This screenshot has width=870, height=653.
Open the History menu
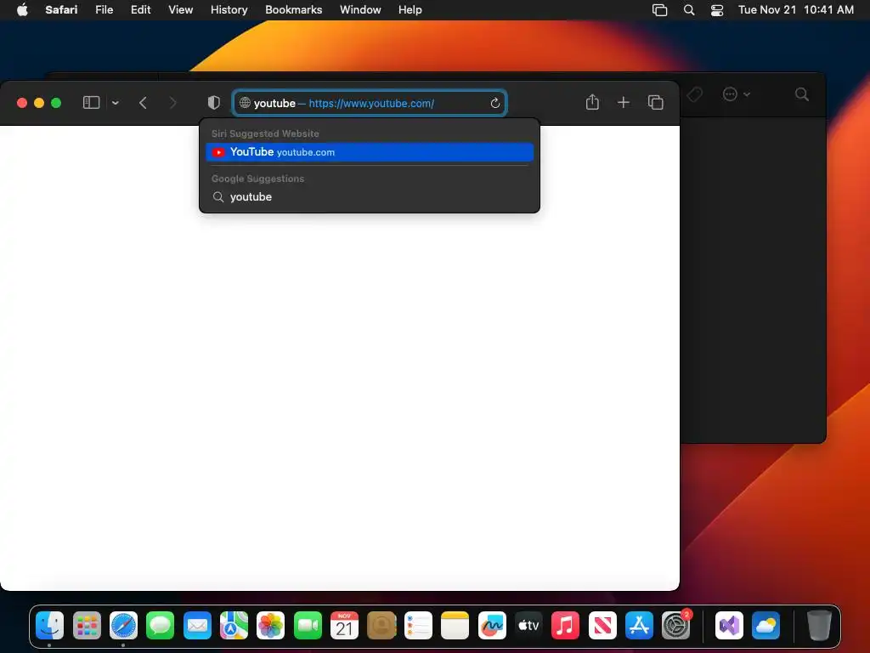pos(229,9)
